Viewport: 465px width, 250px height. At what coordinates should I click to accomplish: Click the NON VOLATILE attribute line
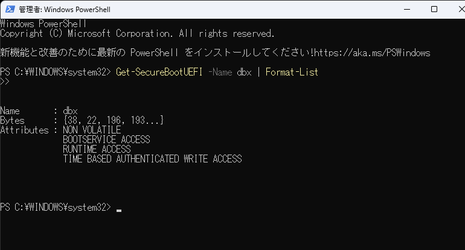(92, 130)
